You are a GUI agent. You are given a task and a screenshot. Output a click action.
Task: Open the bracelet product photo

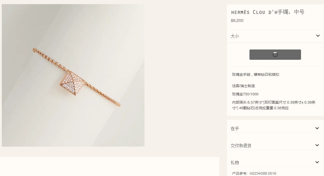coord(73,75)
